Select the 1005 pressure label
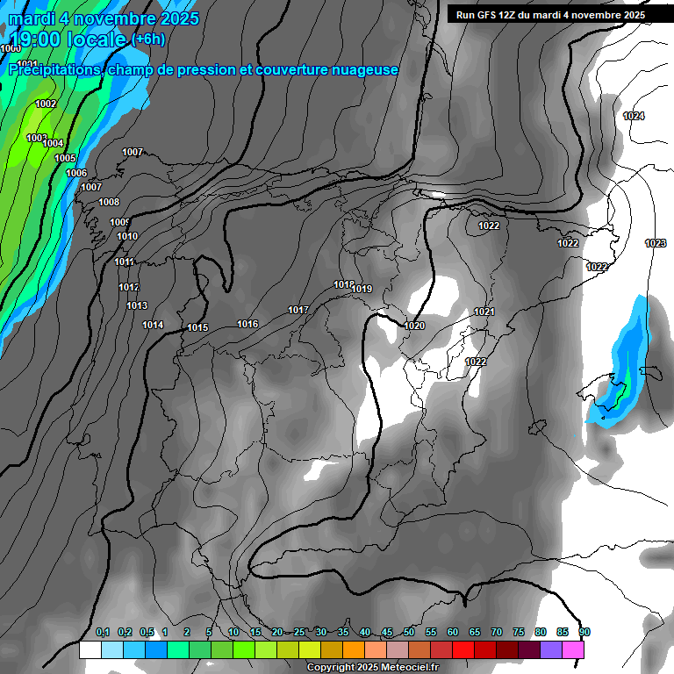This screenshot has width=674, height=674. pos(65,158)
